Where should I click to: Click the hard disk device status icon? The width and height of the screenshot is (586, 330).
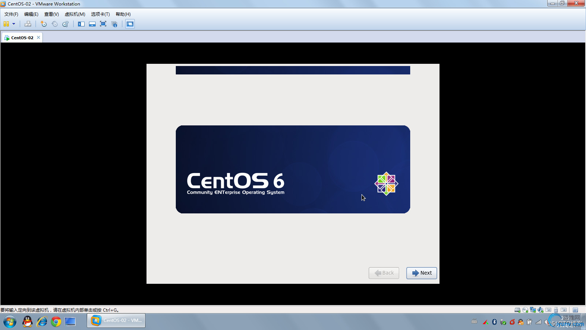coord(517,310)
